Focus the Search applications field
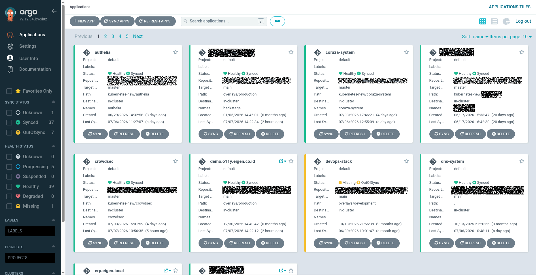 pos(224,21)
